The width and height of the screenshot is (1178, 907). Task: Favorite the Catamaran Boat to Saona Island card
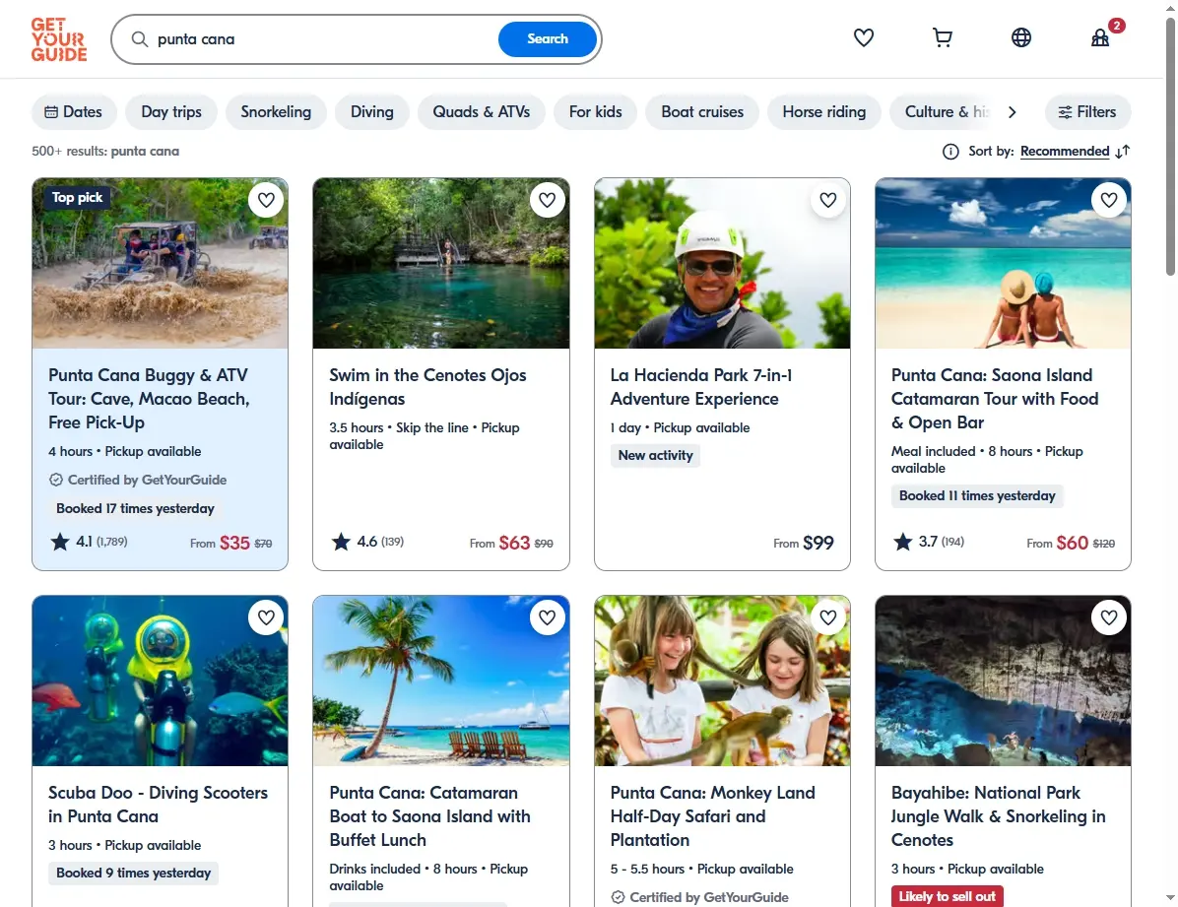point(547,617)
